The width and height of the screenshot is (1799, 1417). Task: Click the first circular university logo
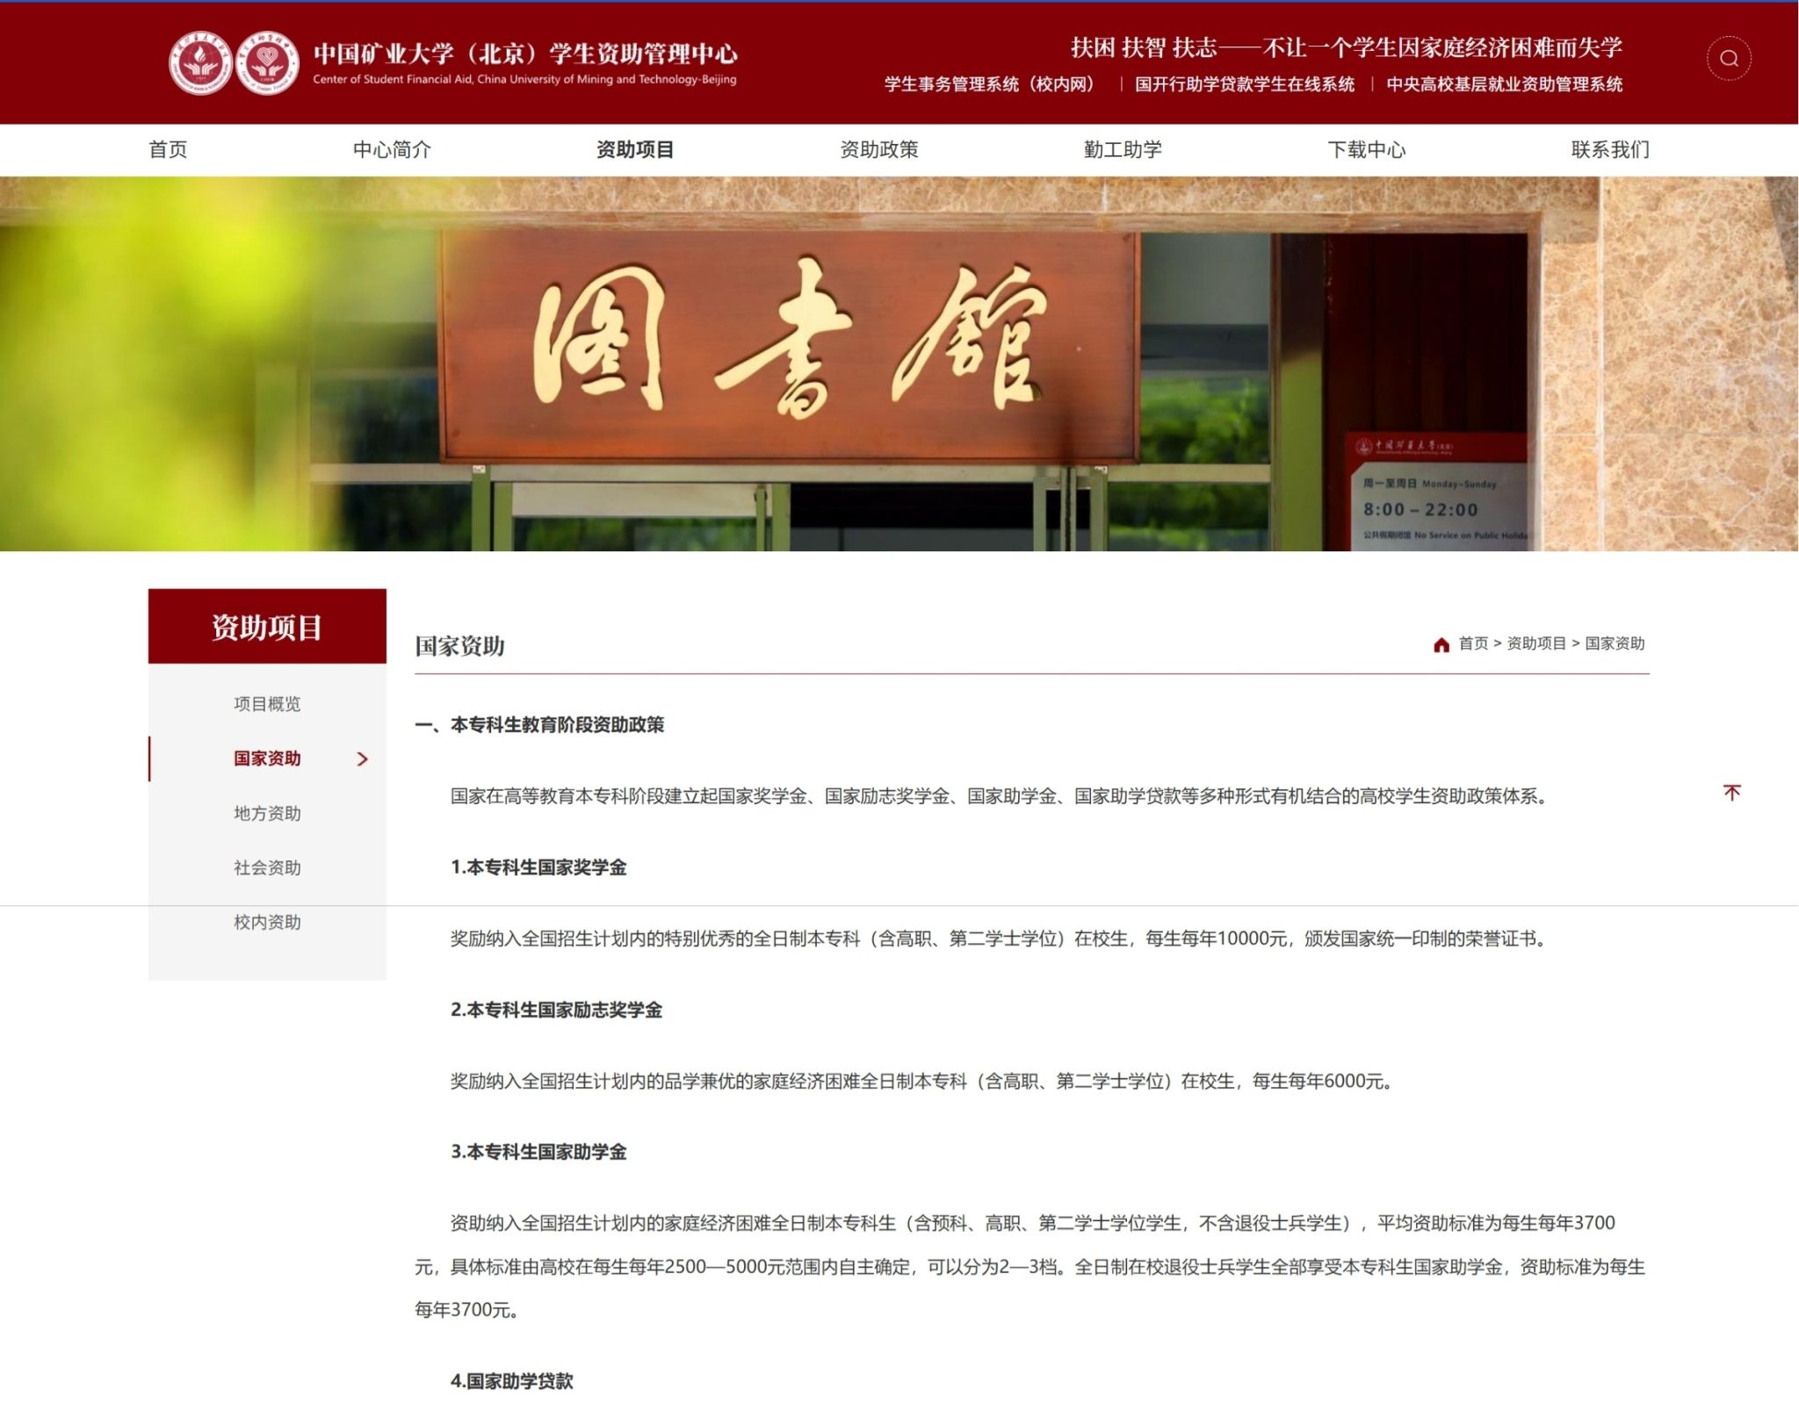coord(200,63)
